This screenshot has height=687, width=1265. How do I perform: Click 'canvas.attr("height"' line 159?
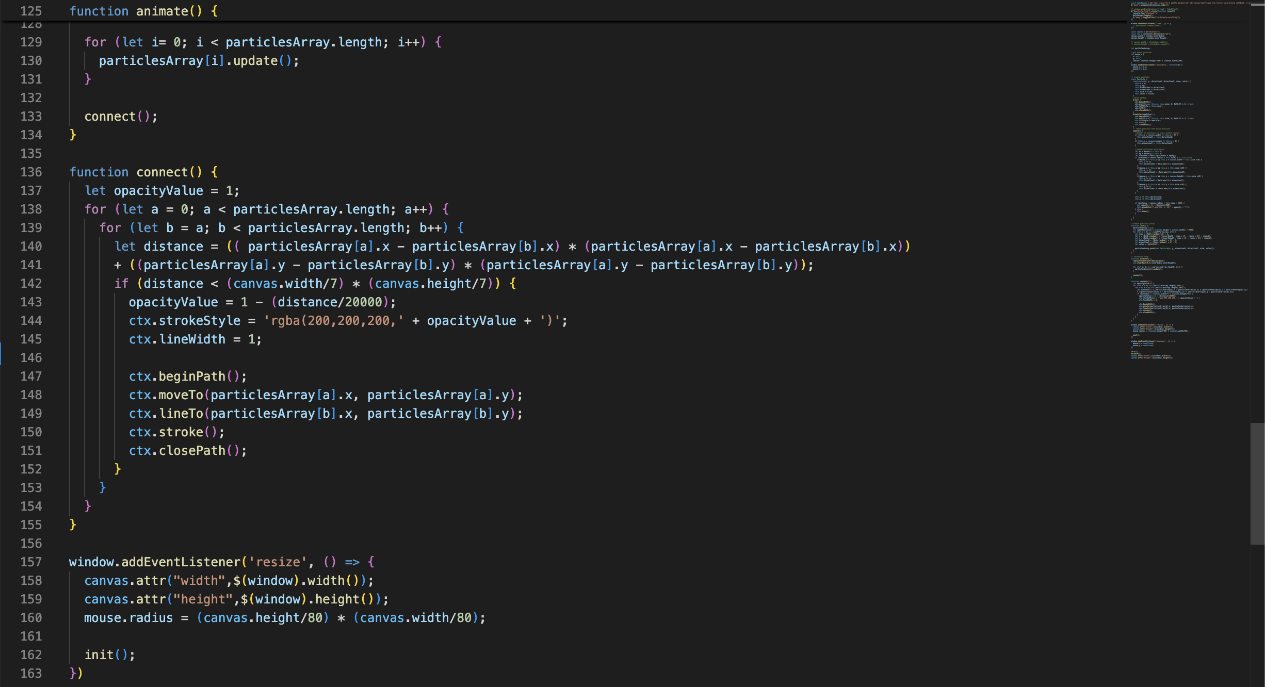point(158,599)
